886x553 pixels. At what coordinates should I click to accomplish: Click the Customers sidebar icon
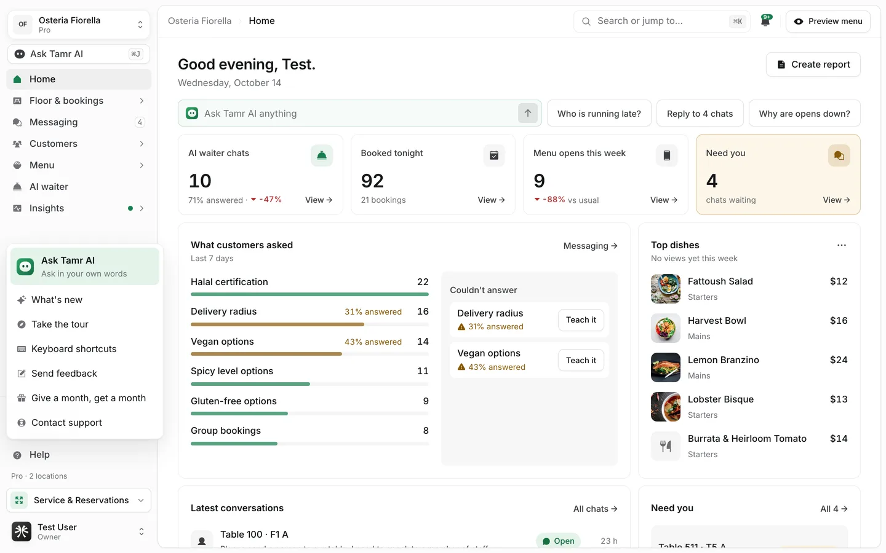click(x=17, y=144)
